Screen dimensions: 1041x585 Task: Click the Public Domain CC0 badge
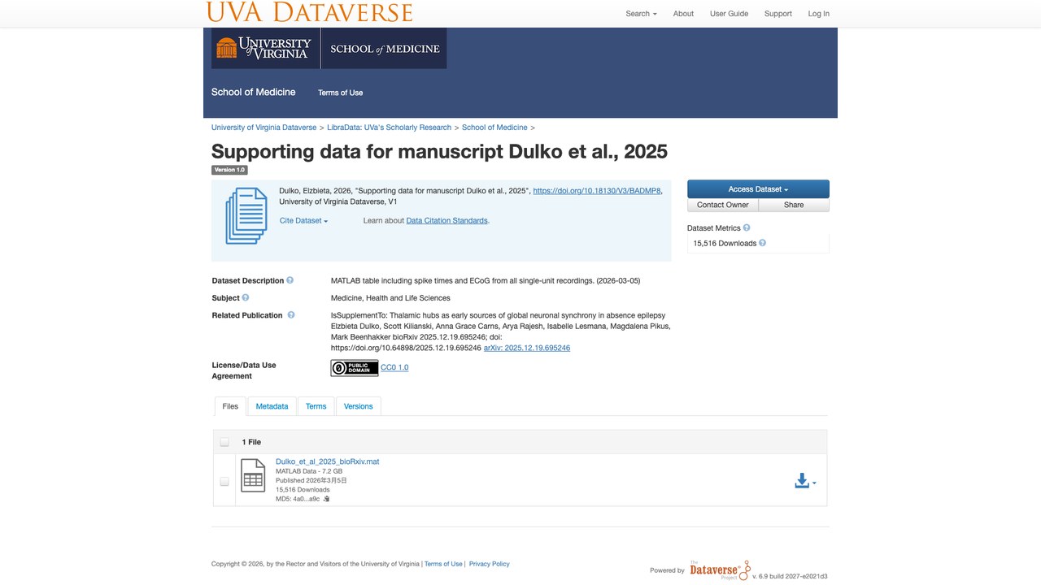pyautogui.click(x=355, y=368)
